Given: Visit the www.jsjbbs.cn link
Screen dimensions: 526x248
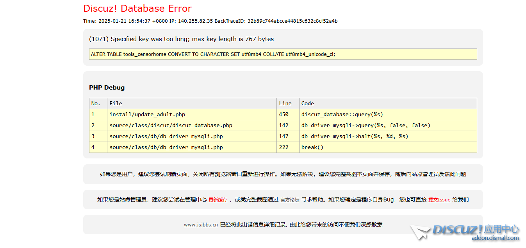Looking at the screenshot, I should [201, 225].
